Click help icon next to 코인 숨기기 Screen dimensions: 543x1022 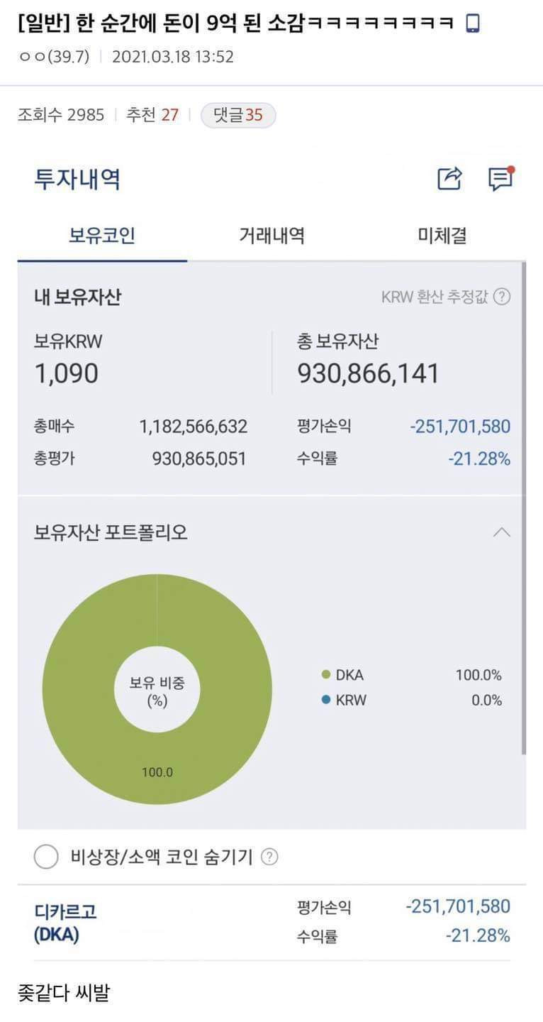(x=269, y=857)
